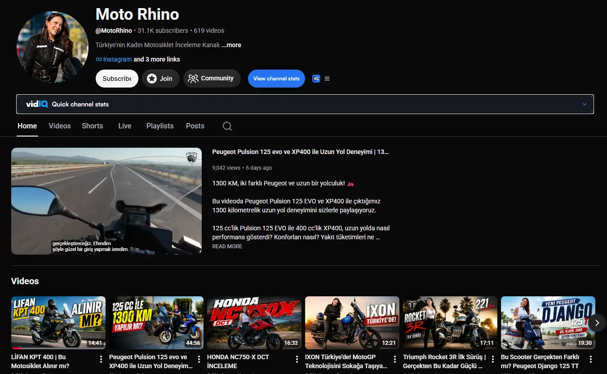Open 'and 3 more links' text
Screen dimensions: 607x374
coord(157,59)
